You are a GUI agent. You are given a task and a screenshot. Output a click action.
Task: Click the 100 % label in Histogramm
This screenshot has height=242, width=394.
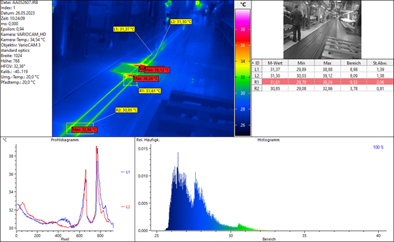coord(378,147)
